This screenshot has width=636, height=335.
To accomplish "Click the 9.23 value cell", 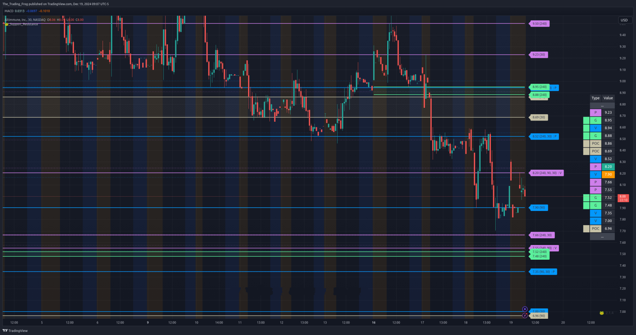I will click(608, 113).
